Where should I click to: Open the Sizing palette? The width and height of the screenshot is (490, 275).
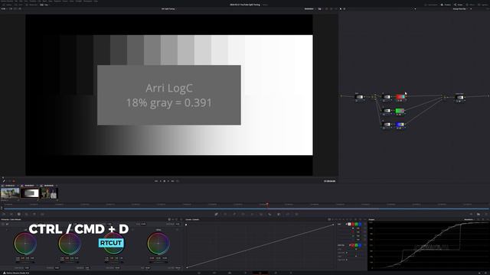click(x=288, y=214)
